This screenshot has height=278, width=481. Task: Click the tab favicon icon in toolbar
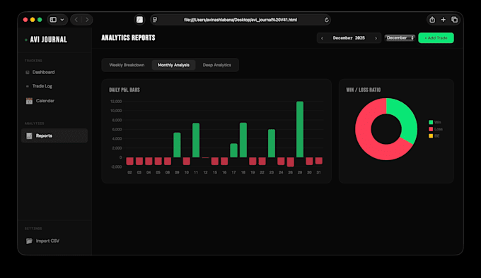(139, 20)
